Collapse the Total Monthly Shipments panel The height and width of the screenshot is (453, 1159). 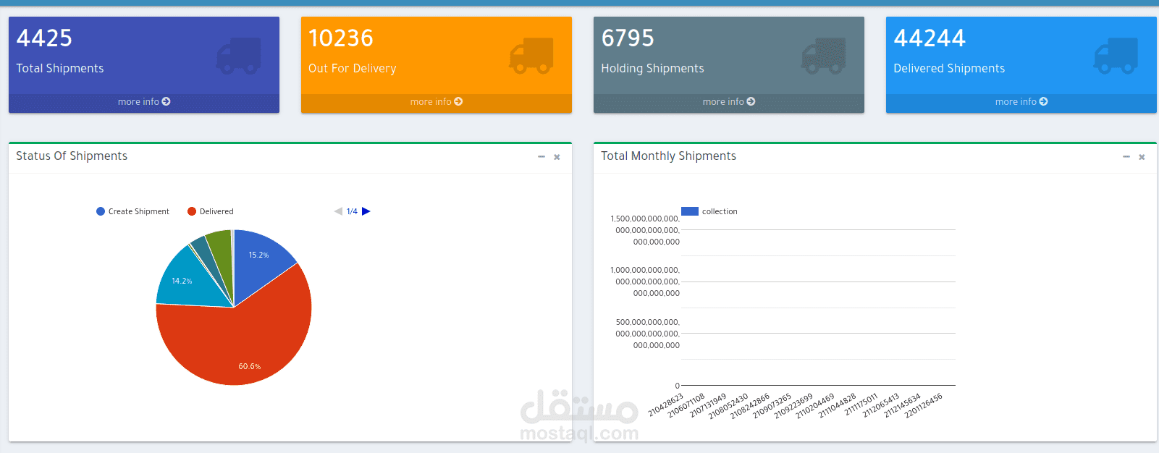(1126, 157)
